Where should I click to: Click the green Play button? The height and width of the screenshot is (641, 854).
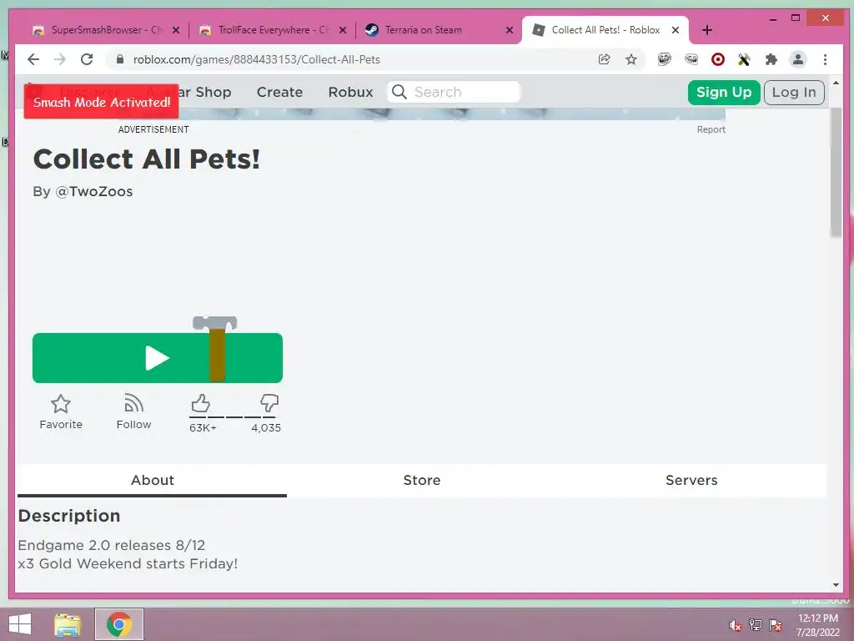click(158, 358)
